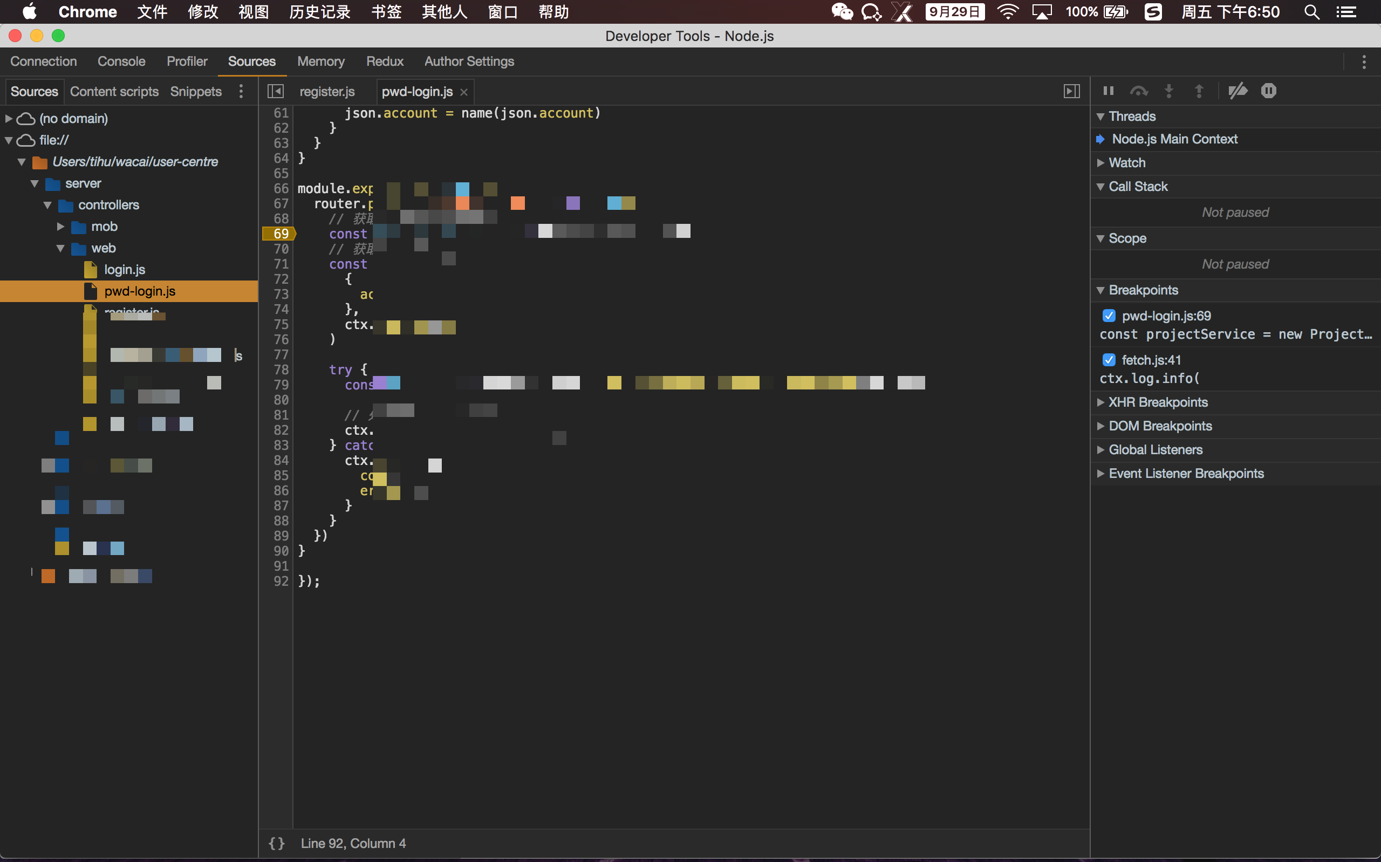
Task: Open Spotlight search magnifier
Action: pos(1311,12)
